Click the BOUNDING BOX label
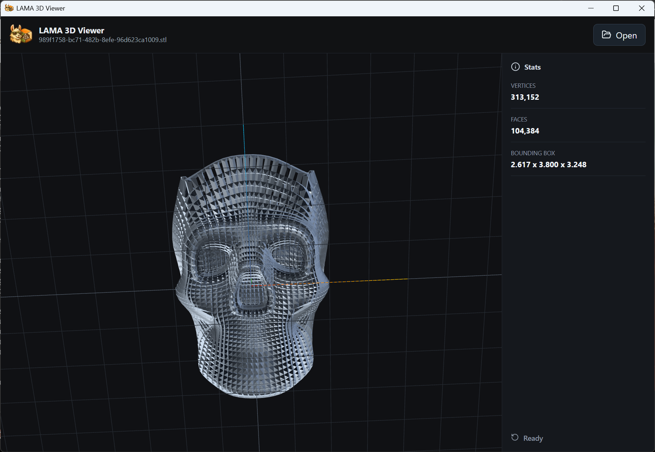The width and height of the screenshot is (655, 452). (533, 153)
